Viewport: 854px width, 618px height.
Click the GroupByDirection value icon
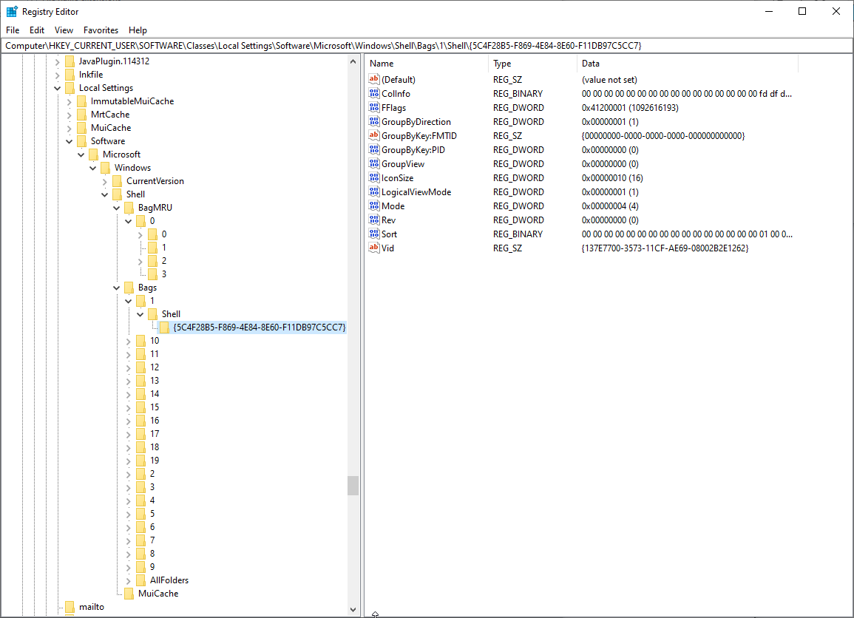tap(373, 121)
